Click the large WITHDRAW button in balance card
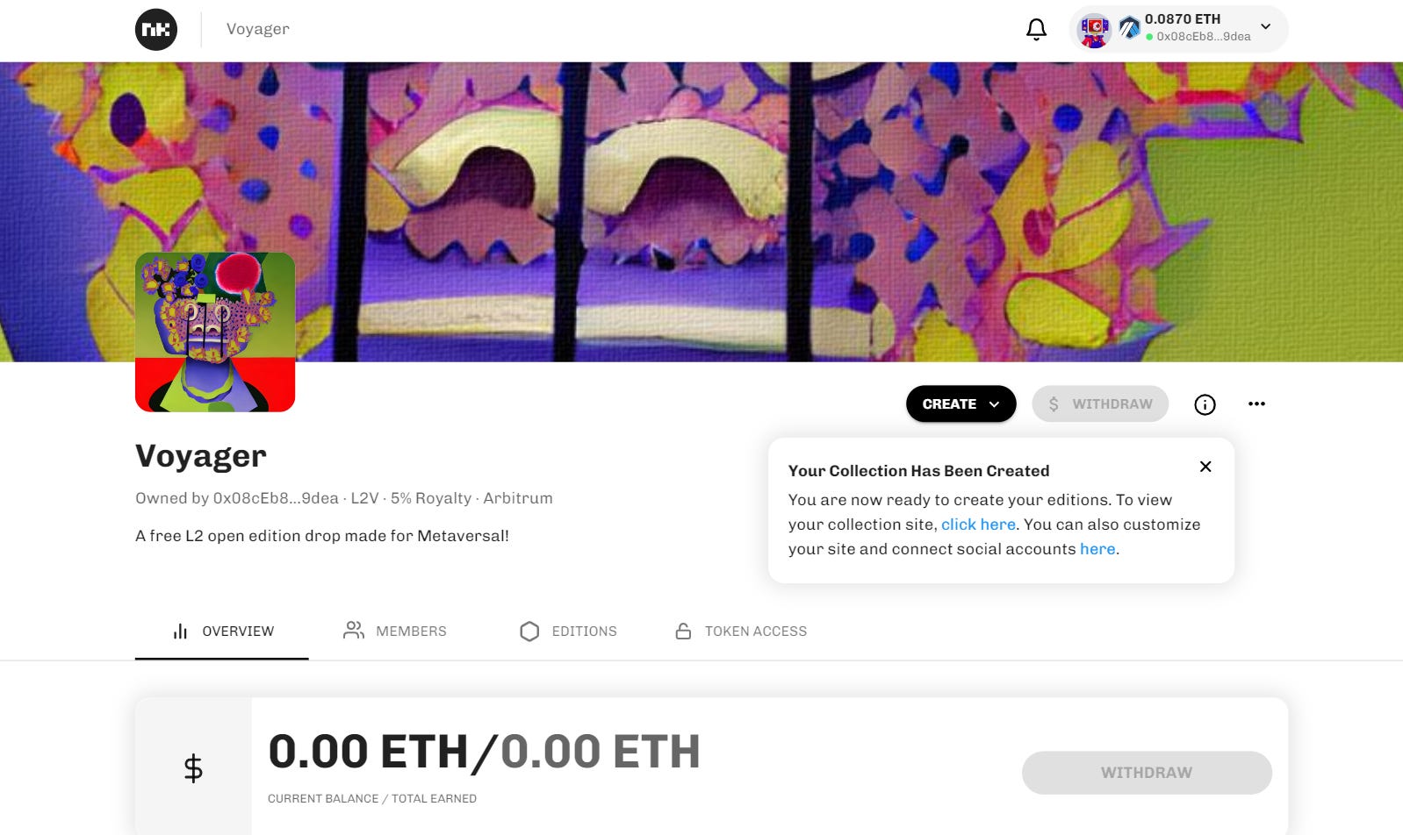 click(1147, 773)
